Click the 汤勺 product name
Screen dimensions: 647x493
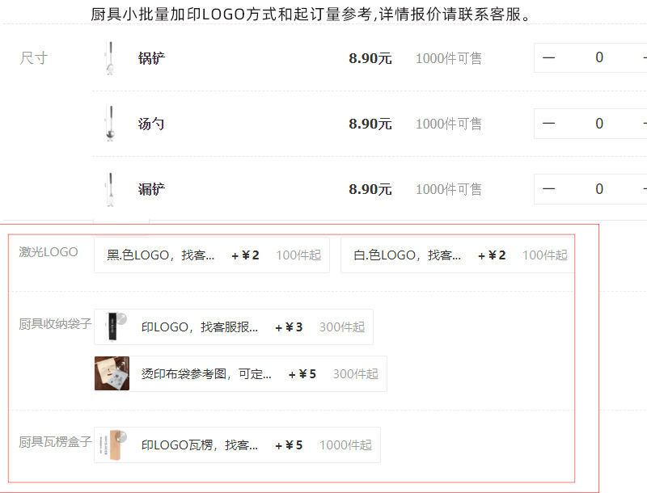pos(151,124)
